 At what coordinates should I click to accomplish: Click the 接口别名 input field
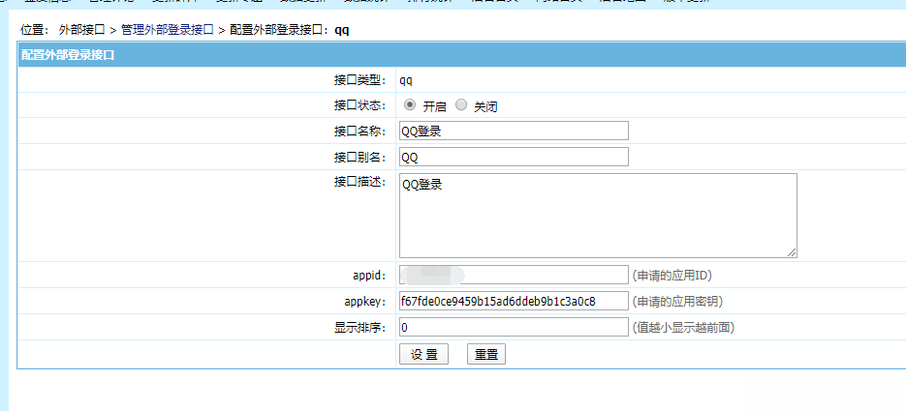tap(514, 157)
